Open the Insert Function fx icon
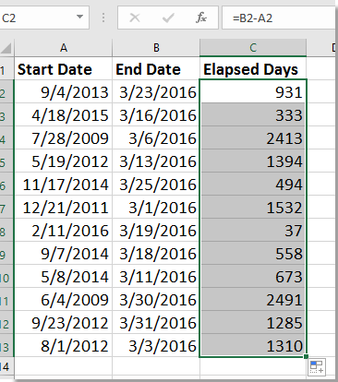The image size is (338, 382). tap(201, 18)
